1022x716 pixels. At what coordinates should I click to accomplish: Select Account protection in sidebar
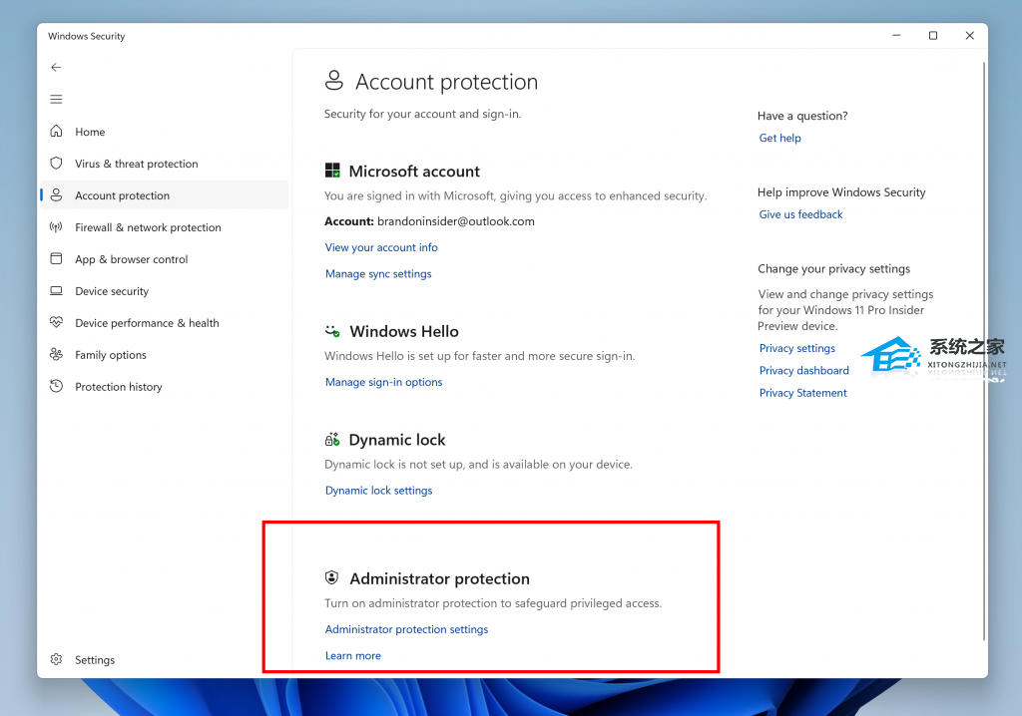pyautogui.click(x=122, y=195)
